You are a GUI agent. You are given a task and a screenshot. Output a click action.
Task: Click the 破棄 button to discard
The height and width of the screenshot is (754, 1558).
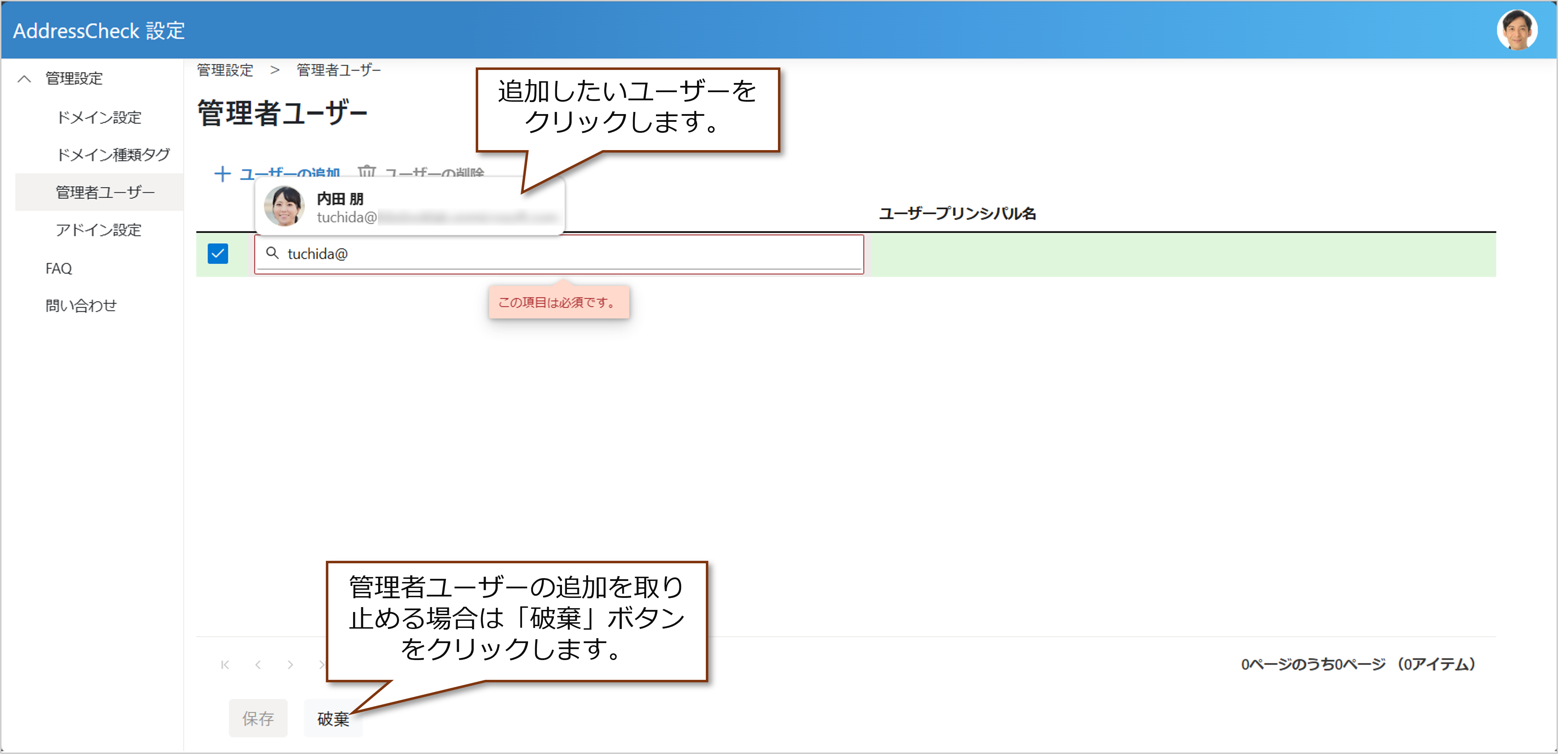point(333,718)
